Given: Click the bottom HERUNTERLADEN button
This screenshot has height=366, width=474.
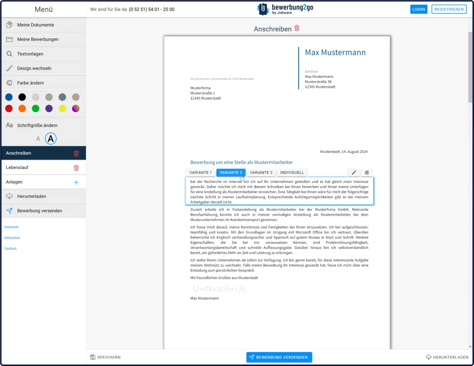Looking at the screenshot, I should pyautogui.click(x=447, y=357).
